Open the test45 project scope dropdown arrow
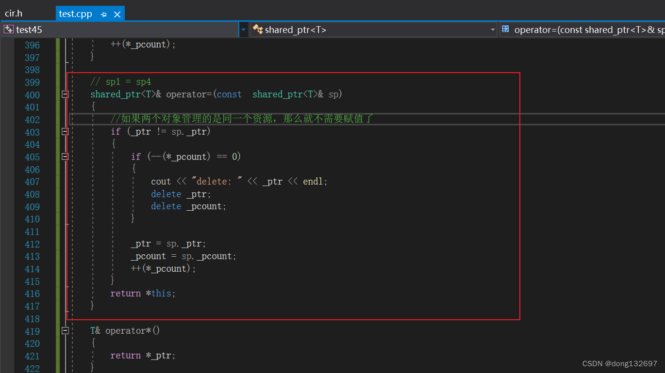This screenshot has height=373, width=665. click(243, 30)
